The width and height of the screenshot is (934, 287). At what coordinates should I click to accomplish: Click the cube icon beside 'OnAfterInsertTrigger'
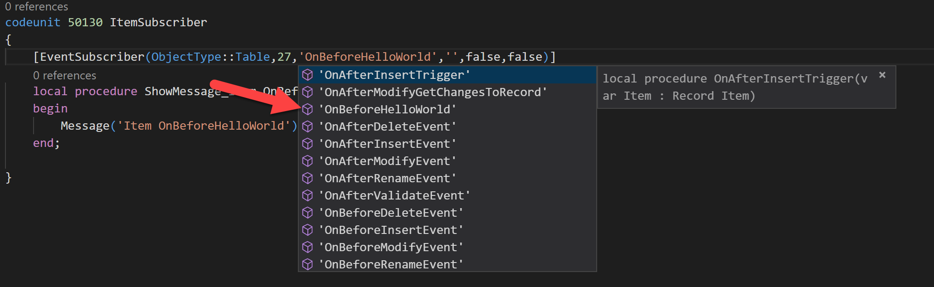pyautogui.click(x=308, y=75)
